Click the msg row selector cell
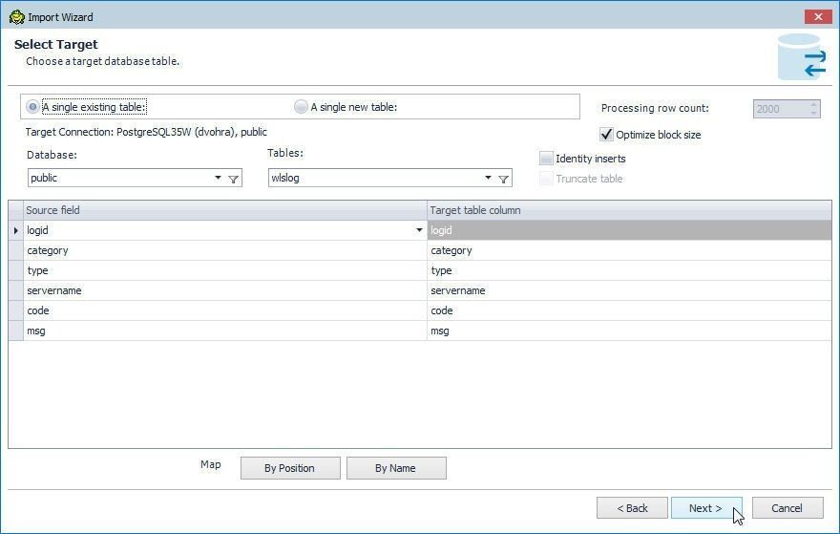 (x=16, y=331)
